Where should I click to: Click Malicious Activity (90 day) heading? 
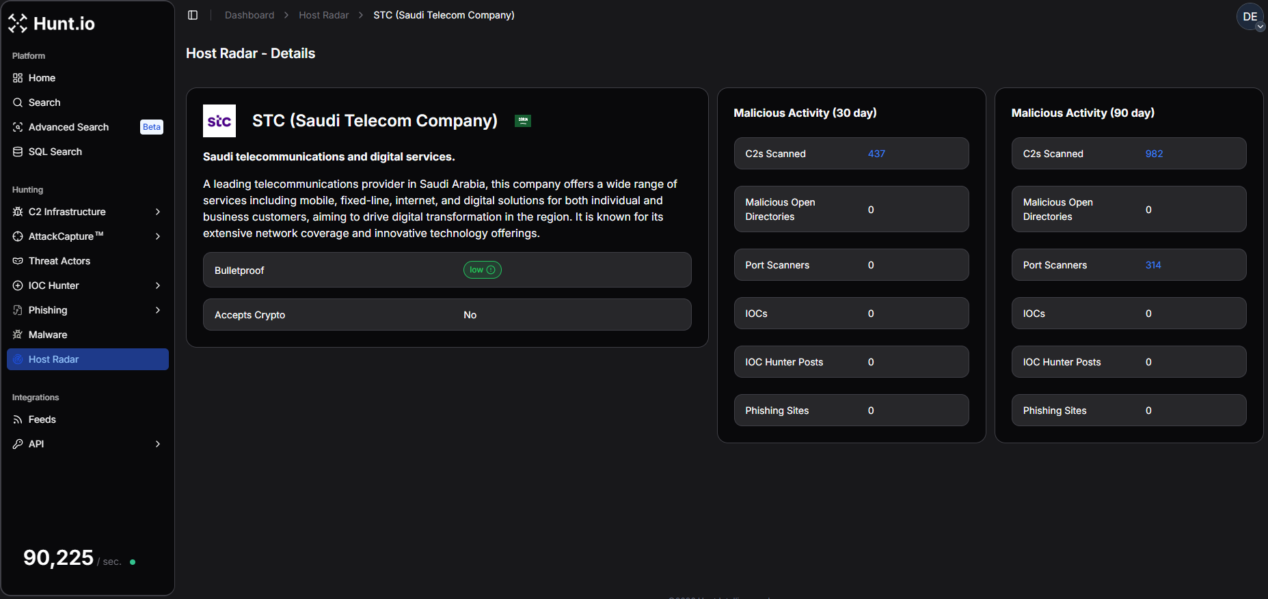pyautogui.click(x=1083, y=113)
